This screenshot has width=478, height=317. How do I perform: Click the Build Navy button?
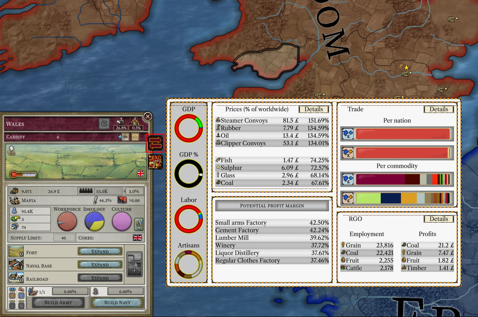click(x=117, y=302)
